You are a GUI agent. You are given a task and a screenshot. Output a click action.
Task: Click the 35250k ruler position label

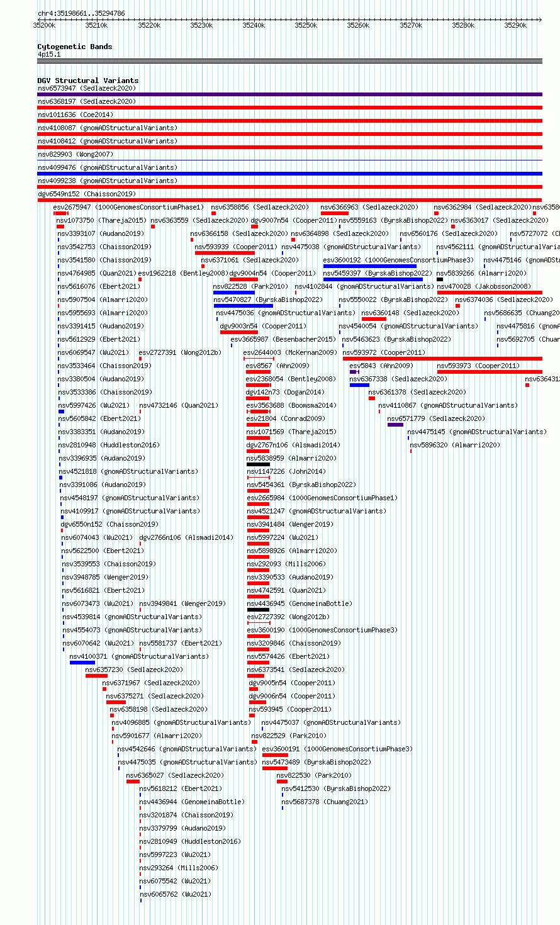(x=306, y=25)
